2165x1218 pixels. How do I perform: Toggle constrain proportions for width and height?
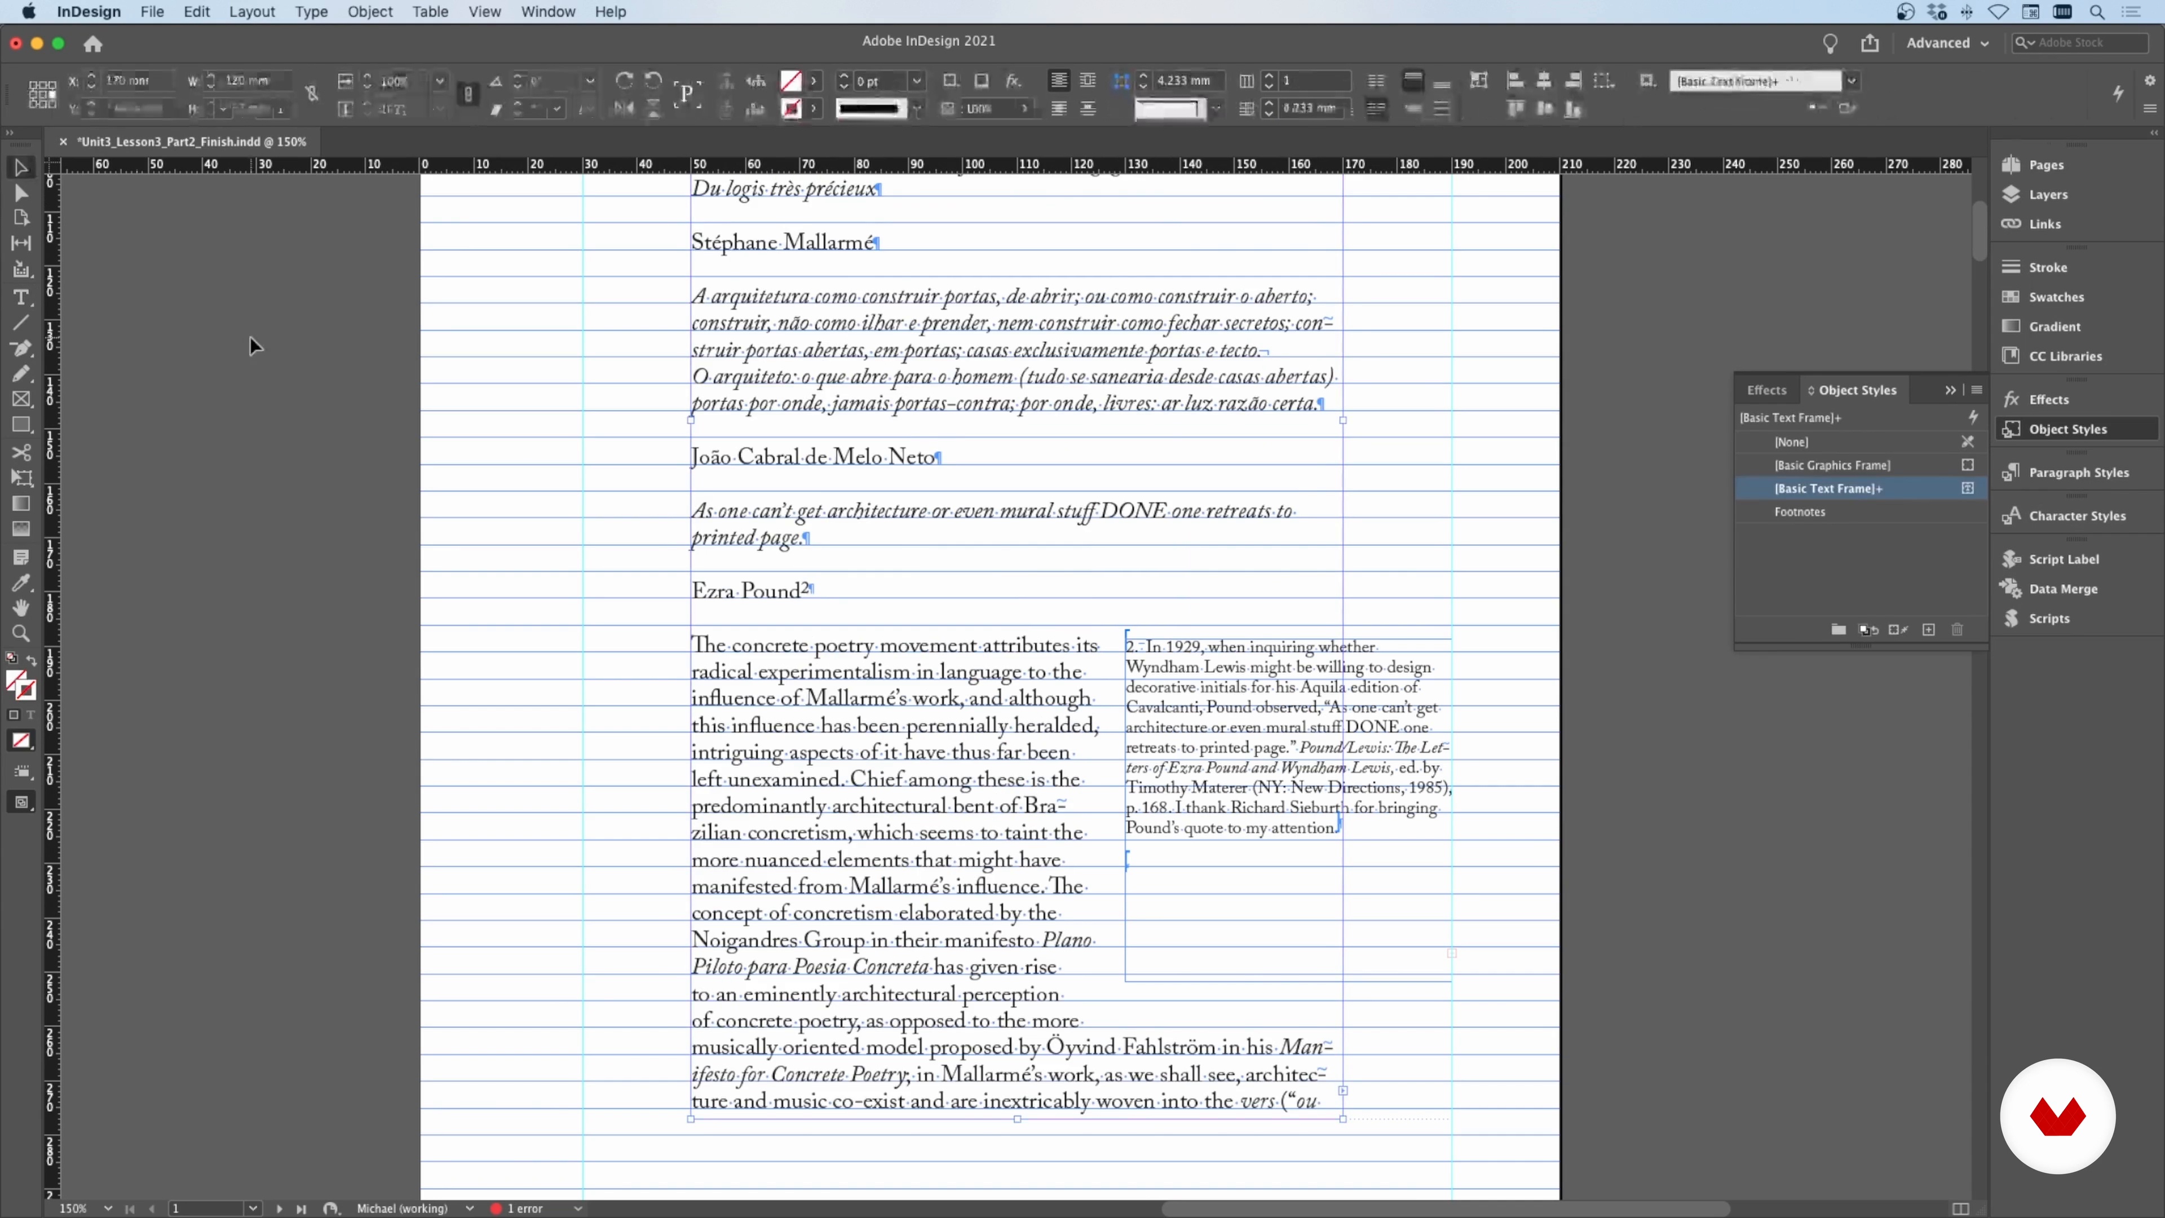(x=312, y=93)
